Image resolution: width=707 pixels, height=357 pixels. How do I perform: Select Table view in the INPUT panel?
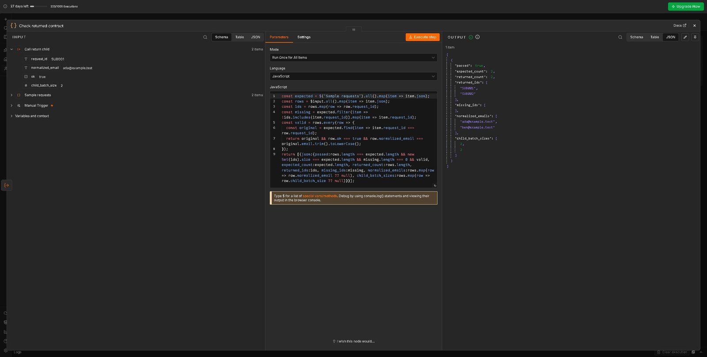(239, 37)
